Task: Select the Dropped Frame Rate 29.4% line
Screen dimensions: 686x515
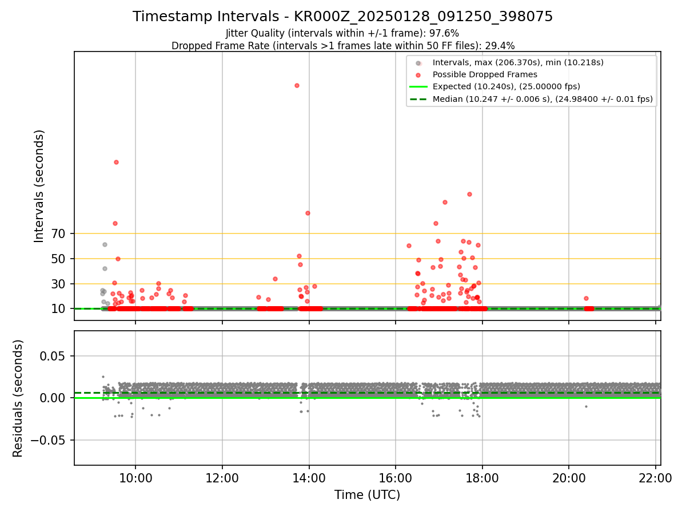Action: tap(343, 46)
